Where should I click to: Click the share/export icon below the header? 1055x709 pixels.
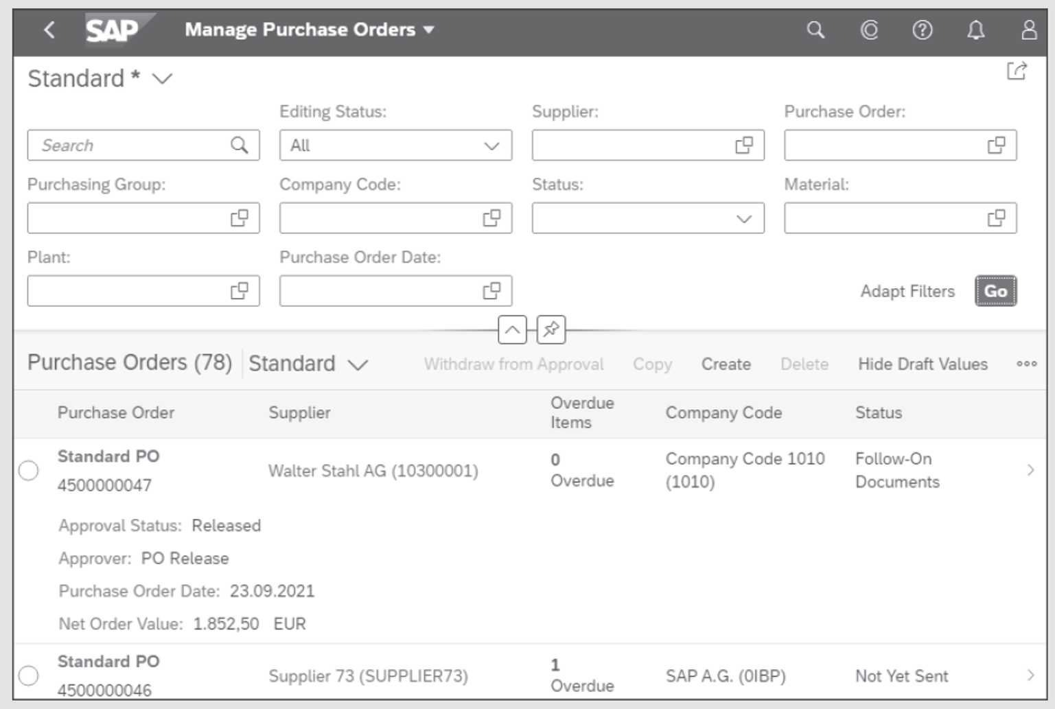(x=1017, y=68)
